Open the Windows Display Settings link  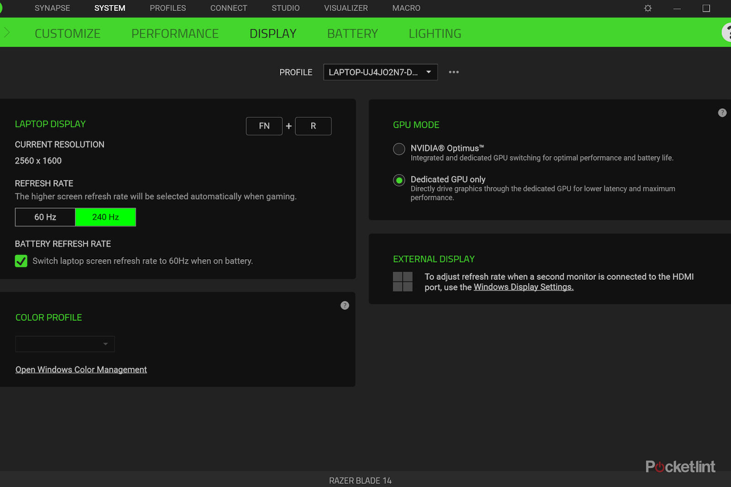523,287
